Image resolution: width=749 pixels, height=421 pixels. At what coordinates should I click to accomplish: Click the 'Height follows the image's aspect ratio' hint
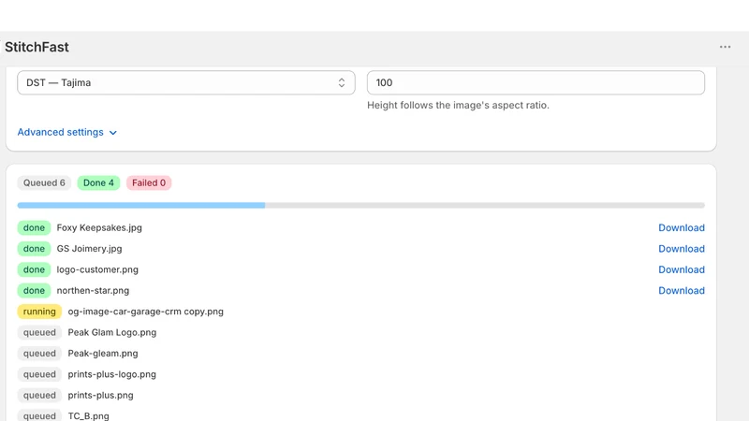(x=458, y=105)
